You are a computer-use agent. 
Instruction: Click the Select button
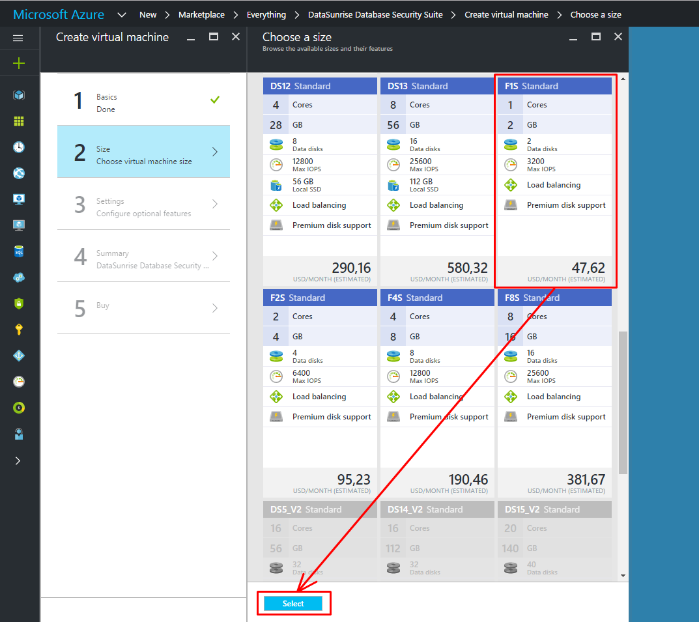point(293,603)
